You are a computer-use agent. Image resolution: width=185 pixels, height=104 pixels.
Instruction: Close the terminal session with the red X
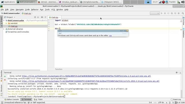[x=5, y=80]
